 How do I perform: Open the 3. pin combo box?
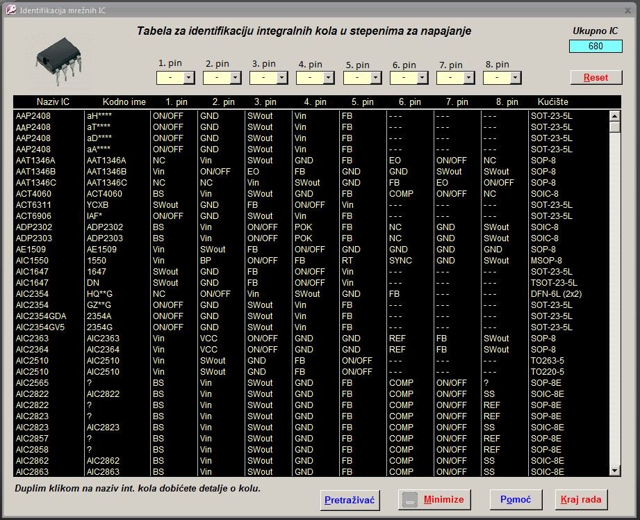click(x=281, y=78)
